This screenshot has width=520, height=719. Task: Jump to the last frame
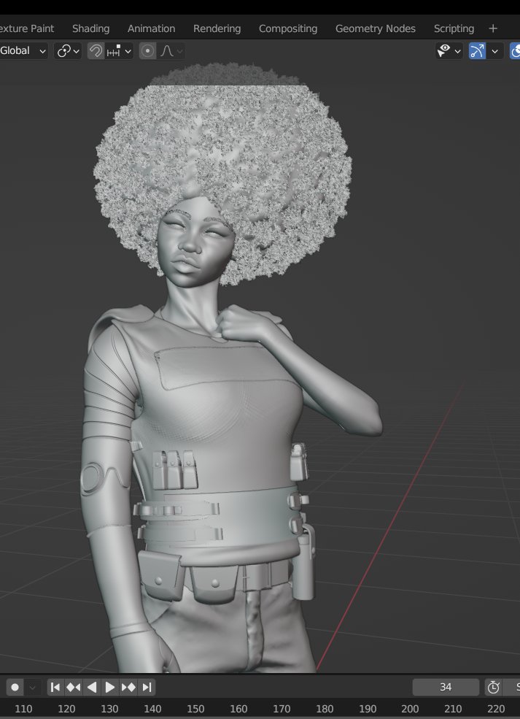147,687
